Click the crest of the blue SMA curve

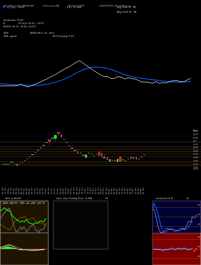coord(97,67)
